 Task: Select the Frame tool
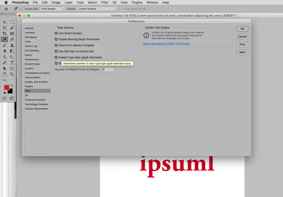(x=12, y=33)
